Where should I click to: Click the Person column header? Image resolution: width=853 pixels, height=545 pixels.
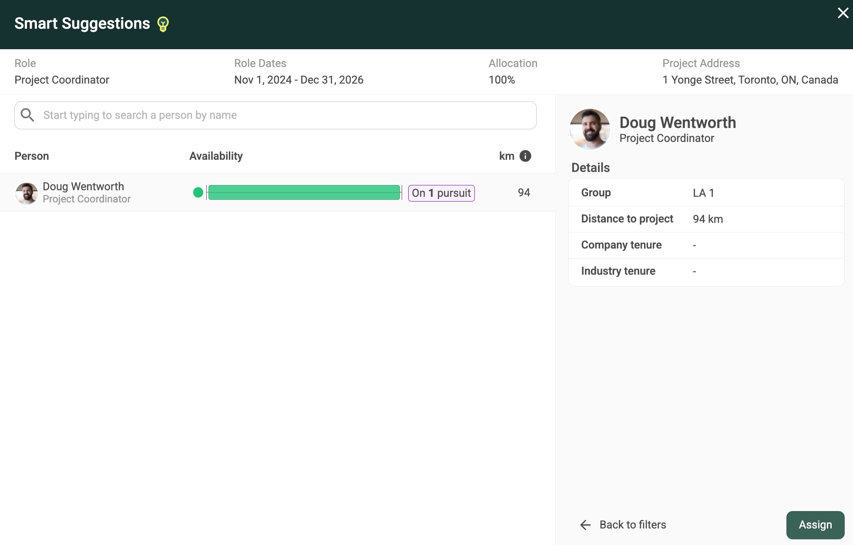pos(32,156)
